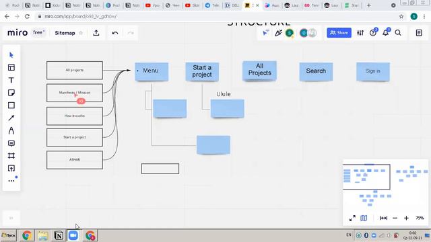Zoom out with minus button

coord(395,218)
